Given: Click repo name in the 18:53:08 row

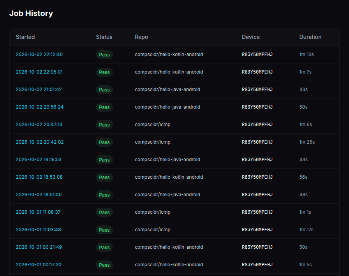Looking at the screenshot, I should [x=169, y=177].
